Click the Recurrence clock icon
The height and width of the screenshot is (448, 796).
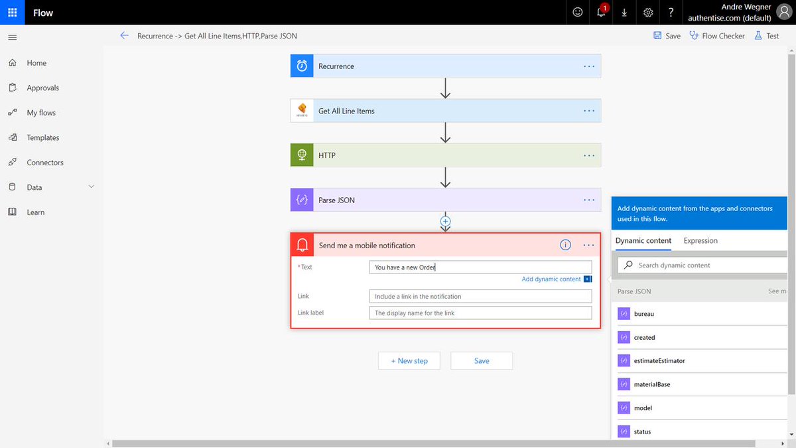pyautogui.click(x=302, y=66)
